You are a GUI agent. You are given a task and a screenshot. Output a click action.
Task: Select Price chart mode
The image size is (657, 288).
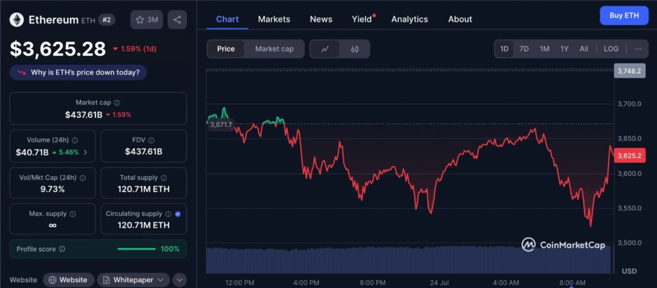point(226,49)
